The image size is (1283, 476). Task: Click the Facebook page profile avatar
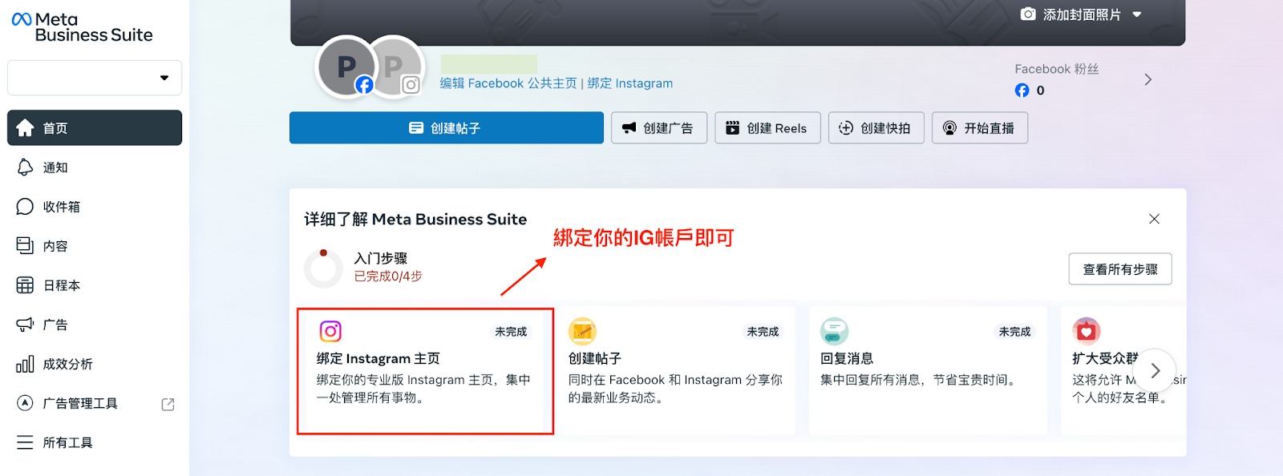[346, 67]
